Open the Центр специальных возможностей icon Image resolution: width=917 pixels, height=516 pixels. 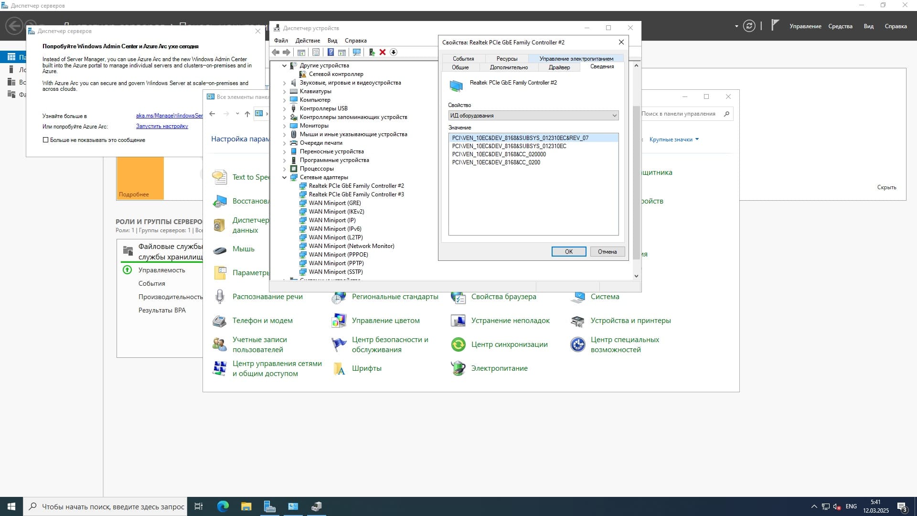[578, 344]
